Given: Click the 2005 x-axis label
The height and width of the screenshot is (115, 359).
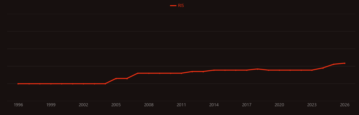Looking at the screenshot, I should click(116, 105).
